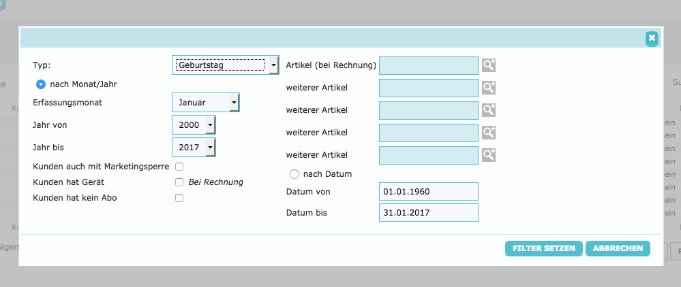
Task: Close the filter dialog with X icon
Action: point(652,38)
